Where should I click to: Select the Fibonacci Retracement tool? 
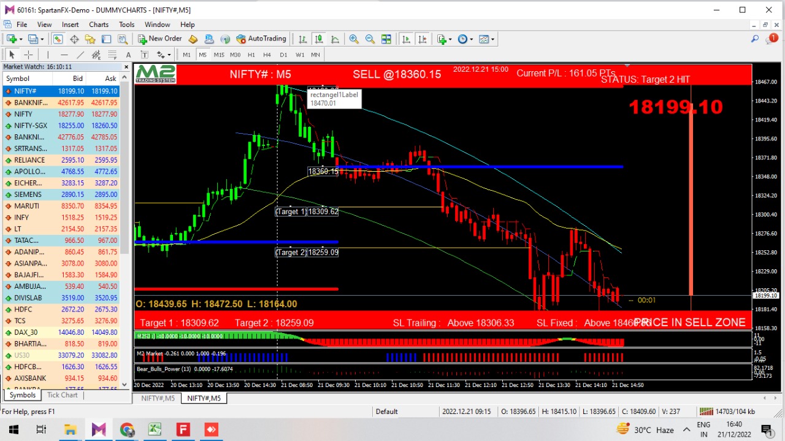point(112,55)
